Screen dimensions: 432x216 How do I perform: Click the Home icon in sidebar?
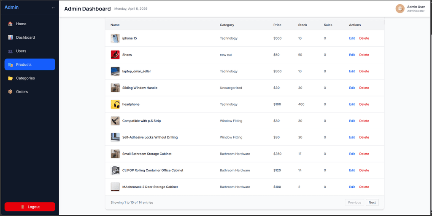[10, 24]
